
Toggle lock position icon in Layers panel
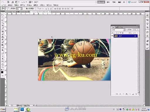click(x=121, y=33)
